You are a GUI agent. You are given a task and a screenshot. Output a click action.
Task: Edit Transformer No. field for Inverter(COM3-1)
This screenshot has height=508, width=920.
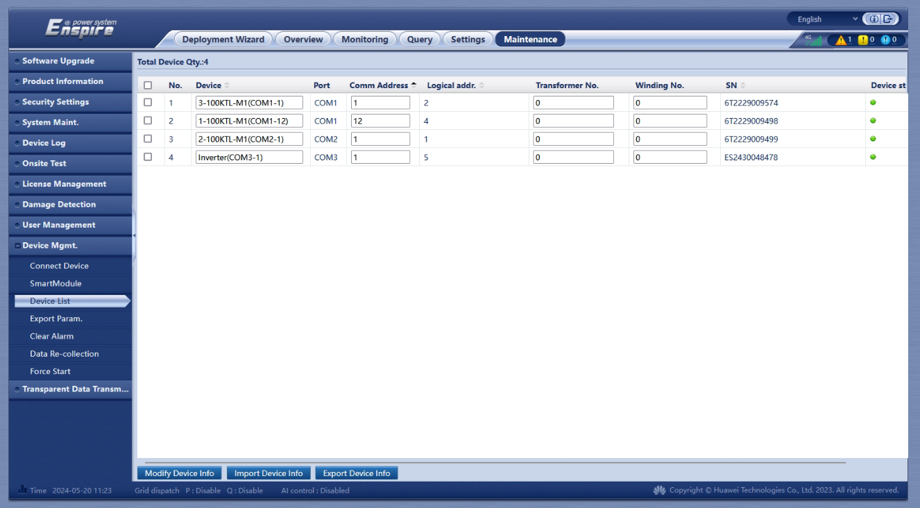[x=574, y=158]
